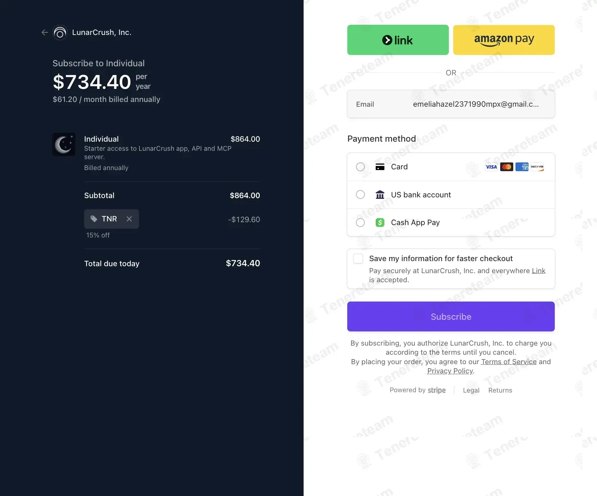Click the Returns footer link
Viewport: 597px width, 496px height.
(x=500, y=390)
